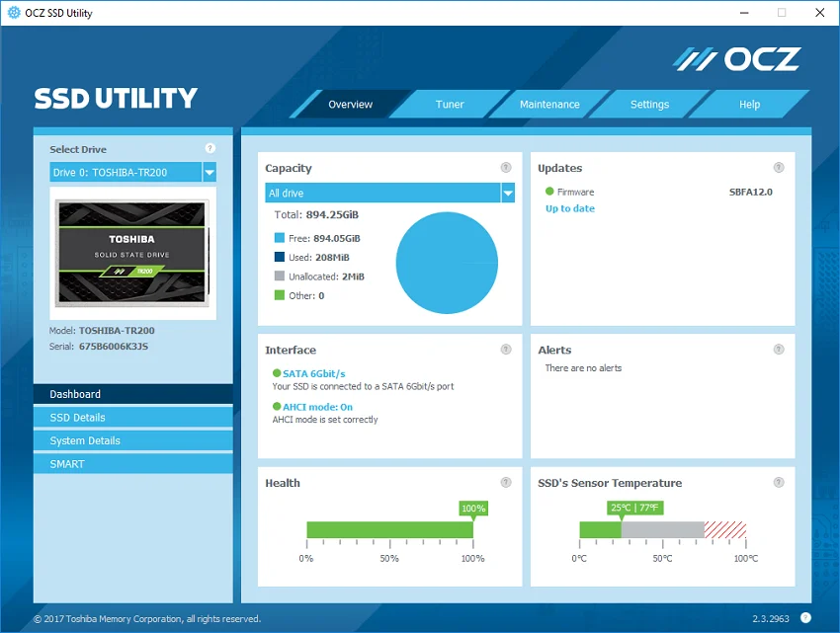Open the 'All drive' capacity dropdown
The height and width of the screenshot is (633, 840).
390,193
